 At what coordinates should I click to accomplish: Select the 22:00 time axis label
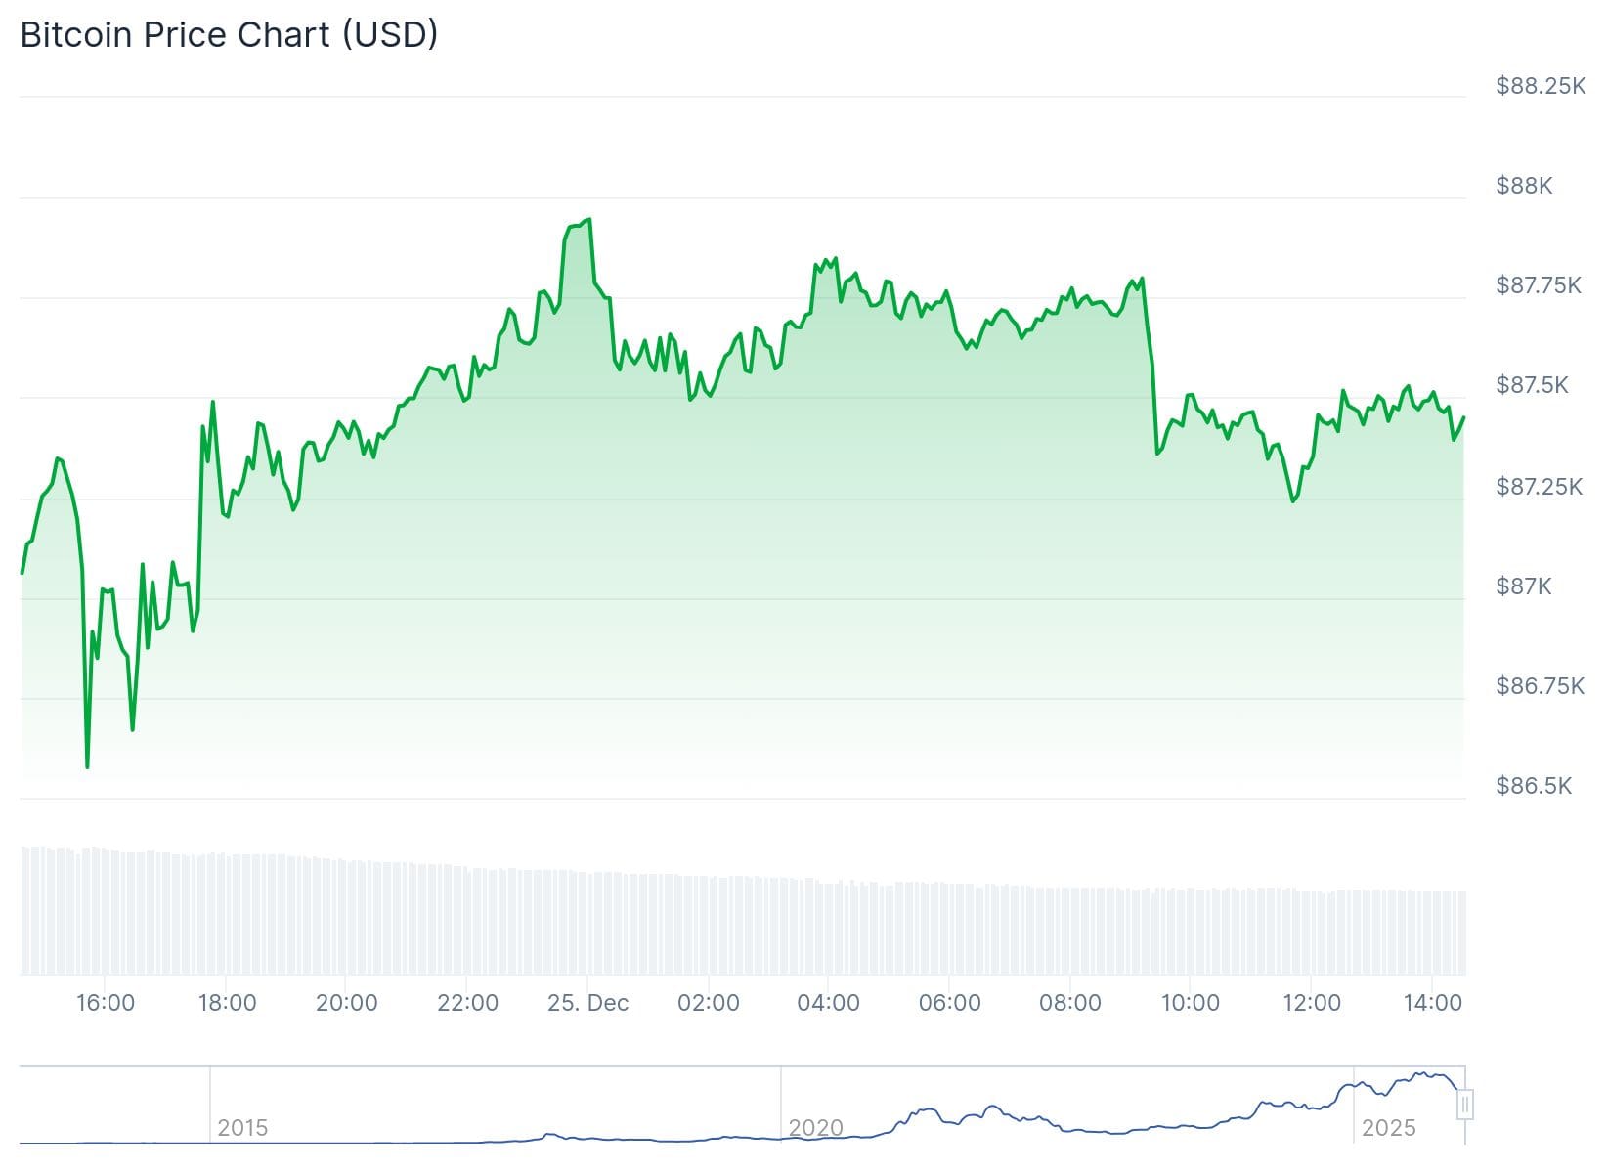(x=467, y=1003)
